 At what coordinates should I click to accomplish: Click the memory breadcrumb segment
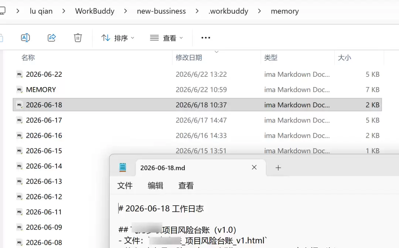click(285, 11)
